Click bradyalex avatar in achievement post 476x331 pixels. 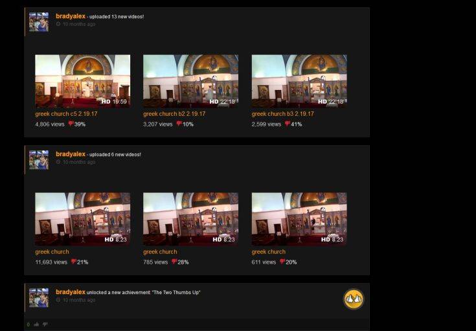pyautogui.click(x=39, y=297)
